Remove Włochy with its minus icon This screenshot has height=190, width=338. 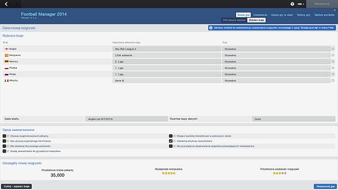(x=333, y=81)
